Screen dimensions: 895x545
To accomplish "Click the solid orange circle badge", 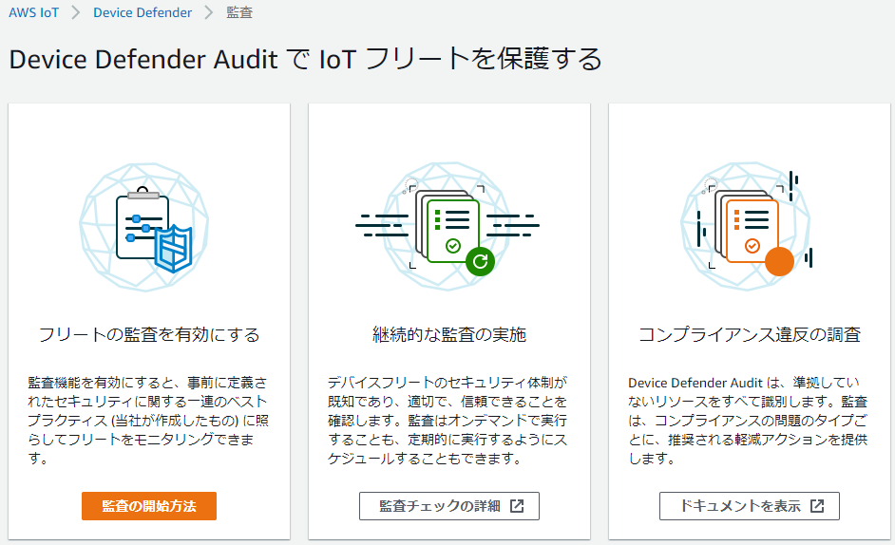I will pyautogui.click(x=779, y=260).
